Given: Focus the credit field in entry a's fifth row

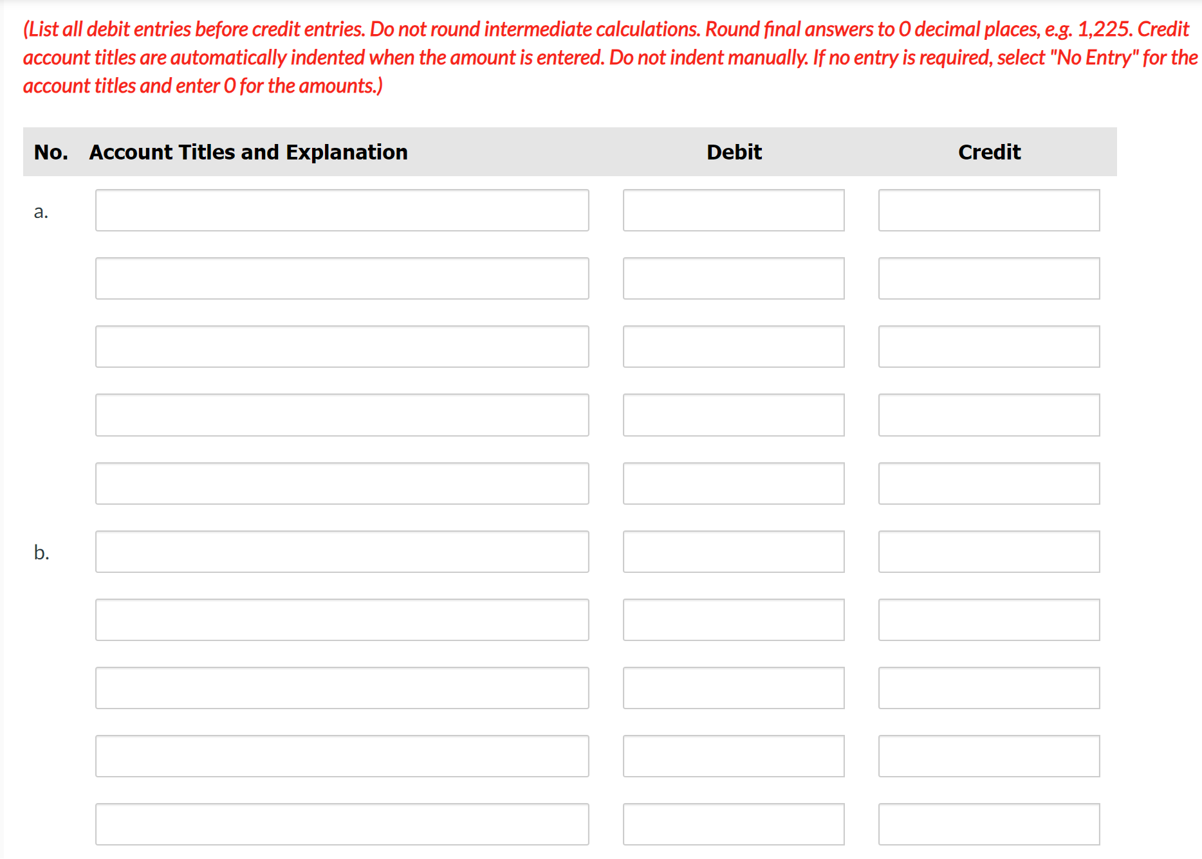Looking at the screenshot, I should 989,484.
